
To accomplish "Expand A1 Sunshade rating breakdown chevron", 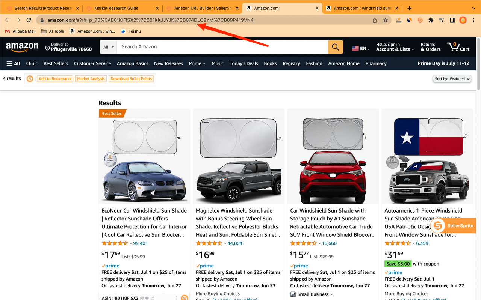I will [x=319, y=243].
